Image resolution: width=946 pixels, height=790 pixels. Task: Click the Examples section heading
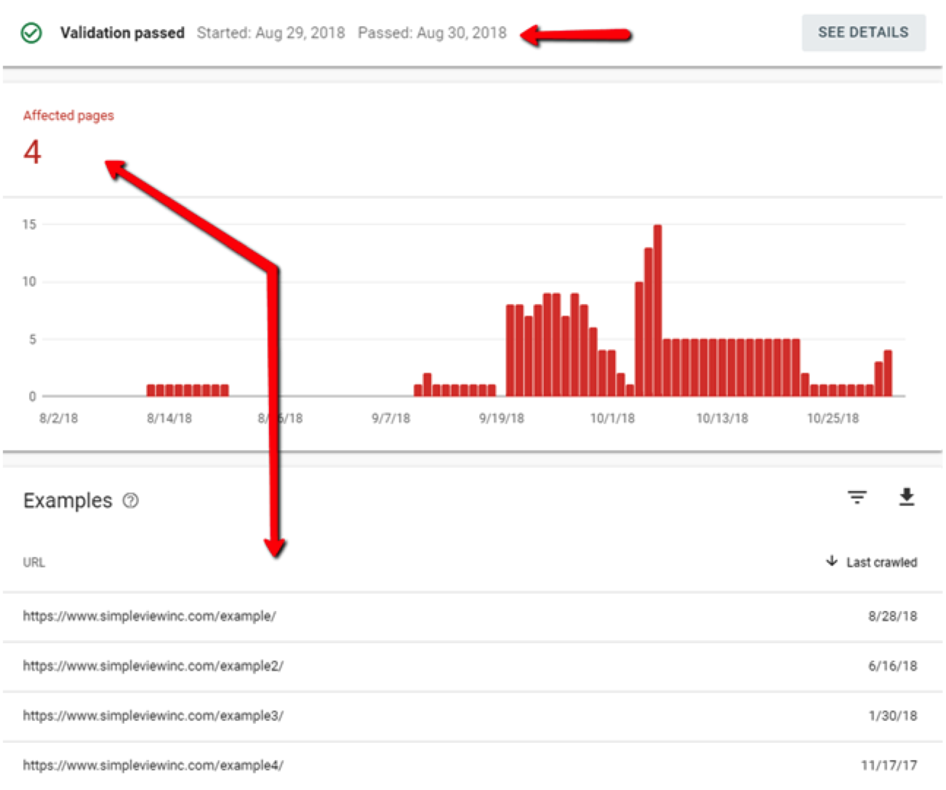click(x=68, y=500)
